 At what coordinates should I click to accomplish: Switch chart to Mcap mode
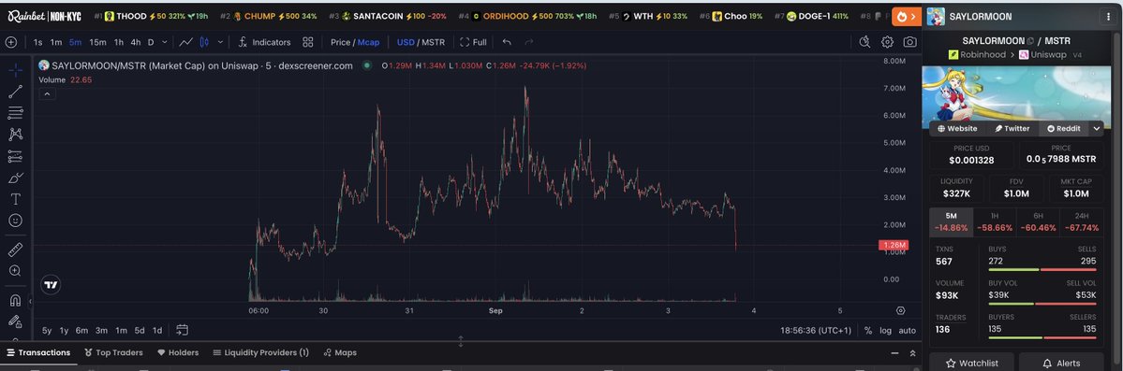368,42
